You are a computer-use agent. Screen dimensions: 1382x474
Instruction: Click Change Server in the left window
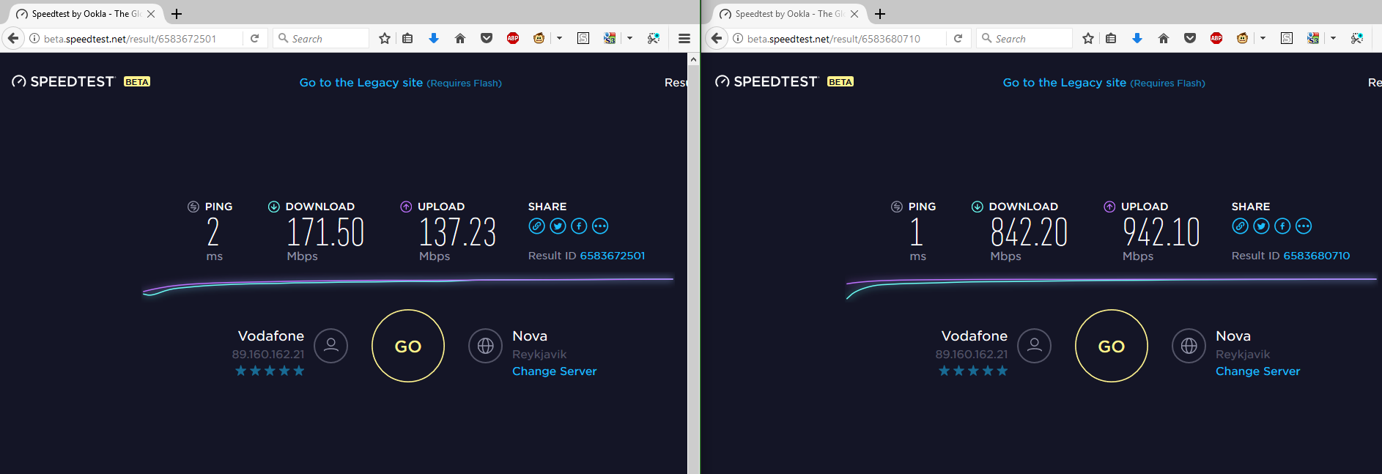(x=555, y=371)
